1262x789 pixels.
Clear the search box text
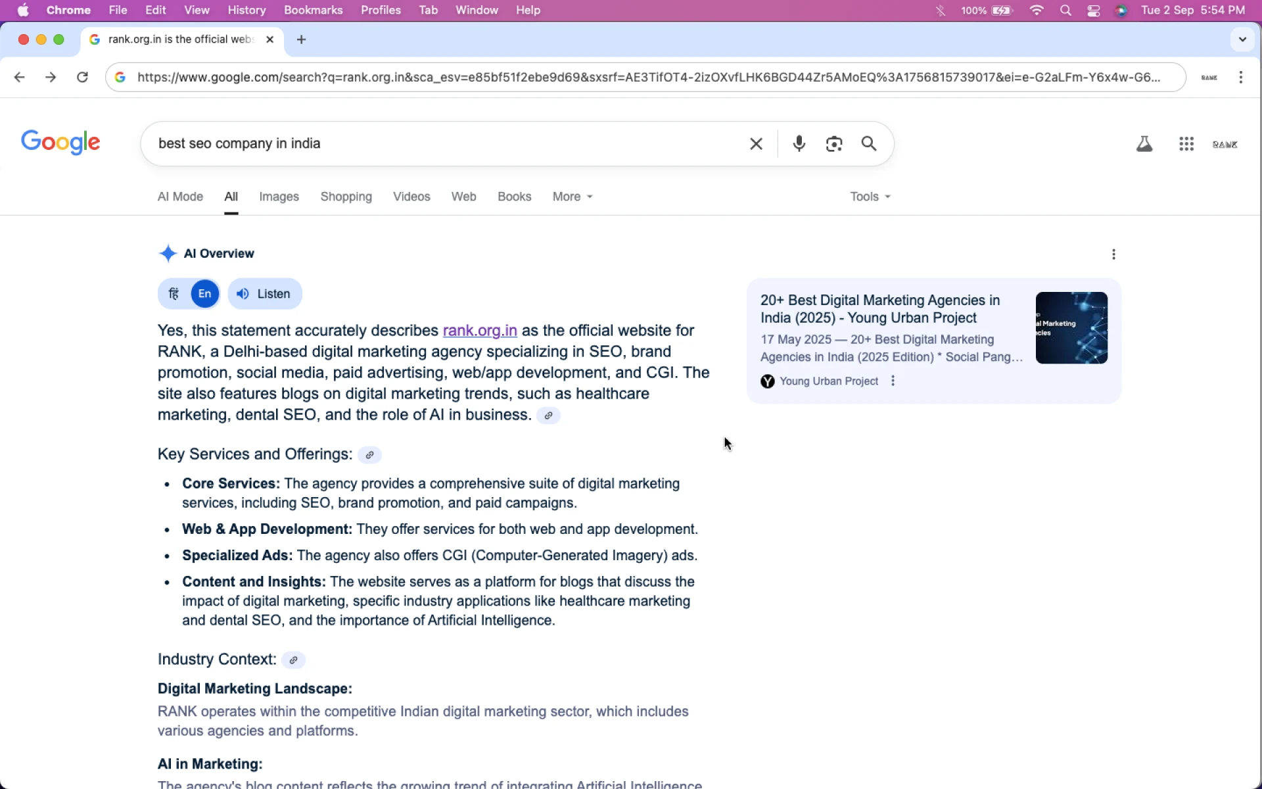756,143
